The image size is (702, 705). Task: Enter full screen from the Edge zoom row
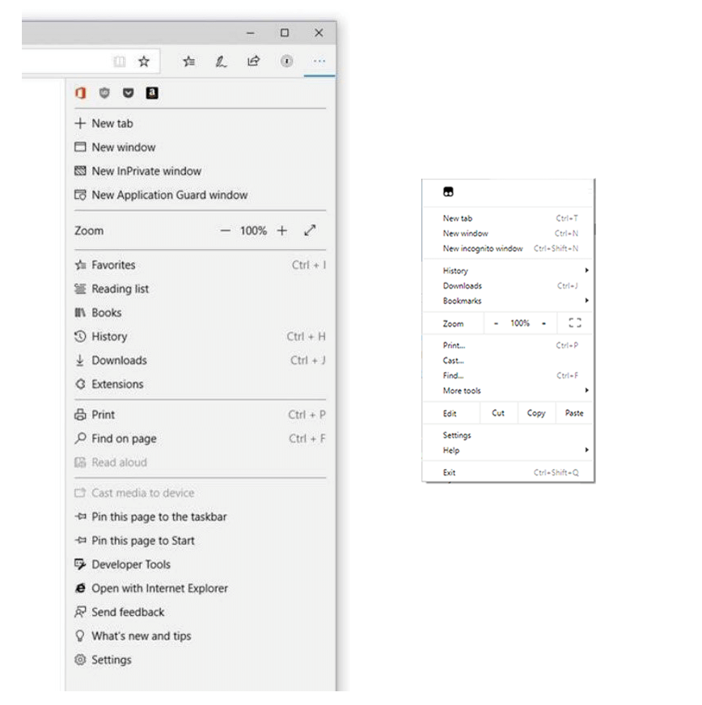tap(310, 230)
